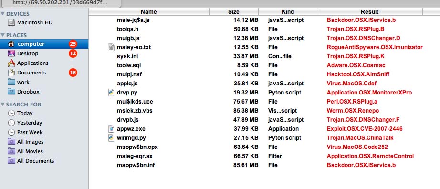This screenshot has width=440, height=189.
Task: Click the Application.OSX.RemoteControl result
Action: tap(370, 156)
